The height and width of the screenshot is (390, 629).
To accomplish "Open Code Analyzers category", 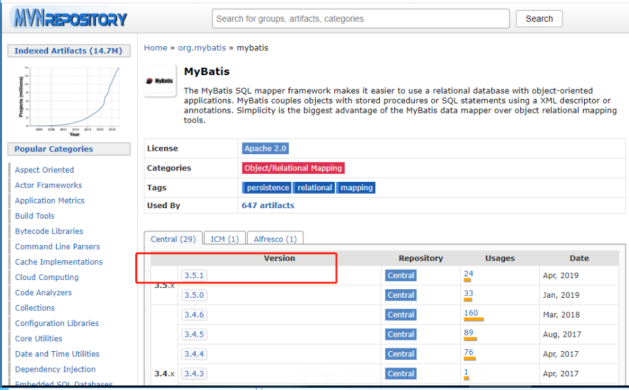I will coord(44,292).
